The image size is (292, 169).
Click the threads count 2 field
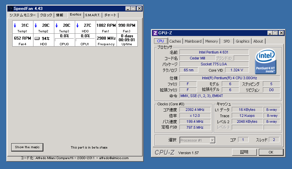(x=274, y=140)
